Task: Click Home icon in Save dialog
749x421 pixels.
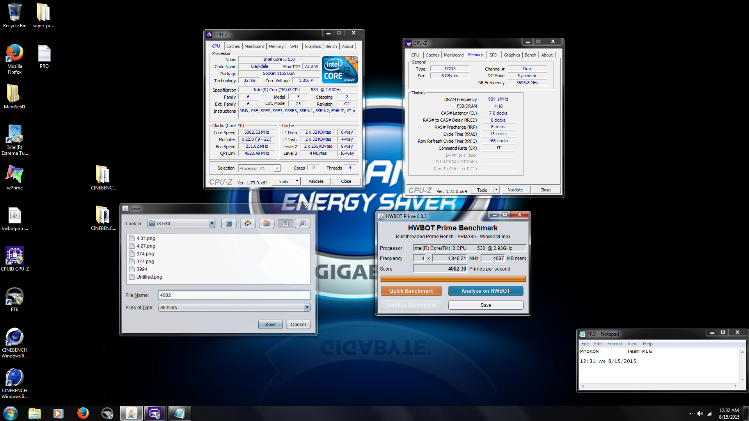Action: tap(248, 223)
